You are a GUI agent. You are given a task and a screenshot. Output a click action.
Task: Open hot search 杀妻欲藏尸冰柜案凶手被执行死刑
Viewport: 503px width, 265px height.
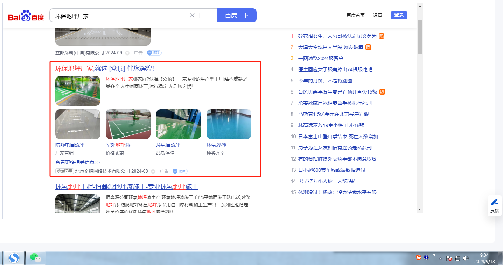(335, 103)
